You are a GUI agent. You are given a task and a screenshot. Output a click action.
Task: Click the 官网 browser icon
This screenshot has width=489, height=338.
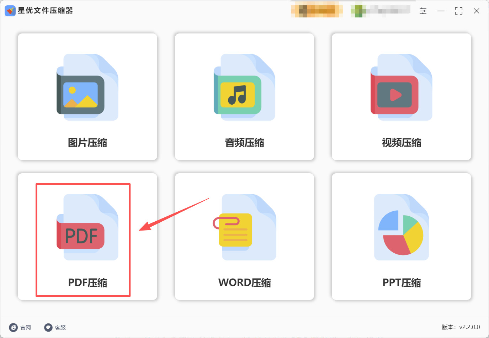pos(13,327)
